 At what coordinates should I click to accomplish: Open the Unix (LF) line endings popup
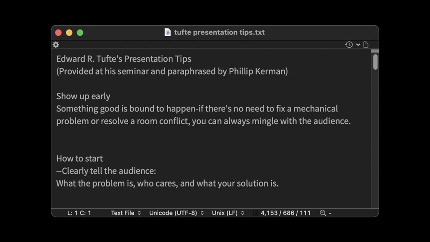[x=228, y=213]
